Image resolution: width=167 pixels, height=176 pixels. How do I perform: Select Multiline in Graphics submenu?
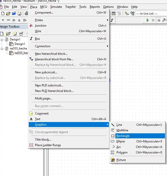click(x=137, y=130)
